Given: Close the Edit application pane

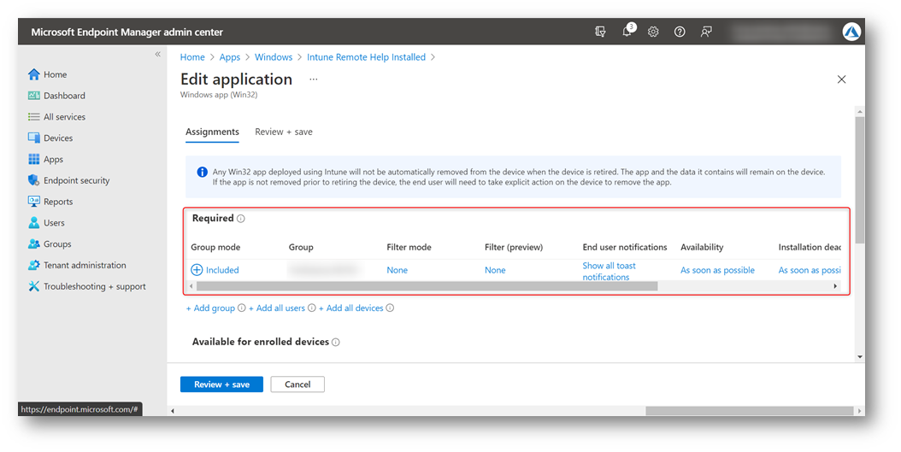Looking at the screenshot, I should 841,79.
